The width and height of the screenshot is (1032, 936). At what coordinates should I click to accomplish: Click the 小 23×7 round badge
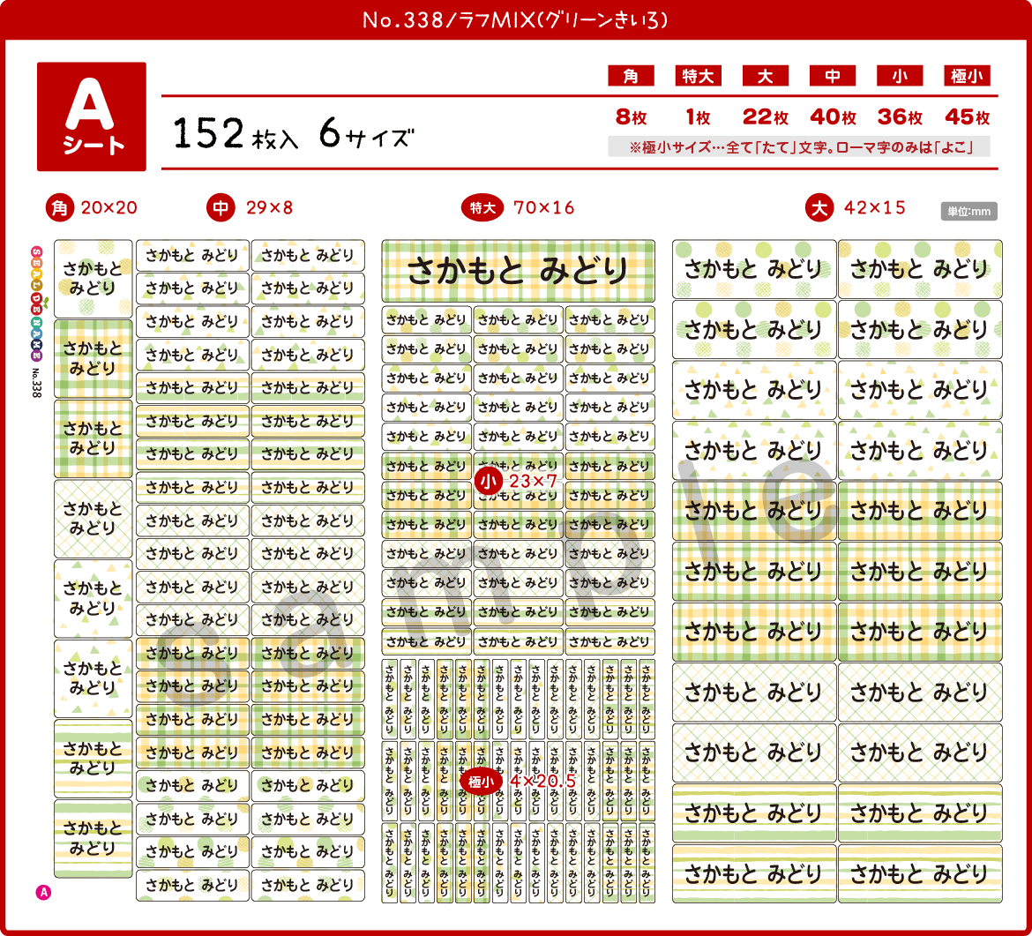coord(489,481)
